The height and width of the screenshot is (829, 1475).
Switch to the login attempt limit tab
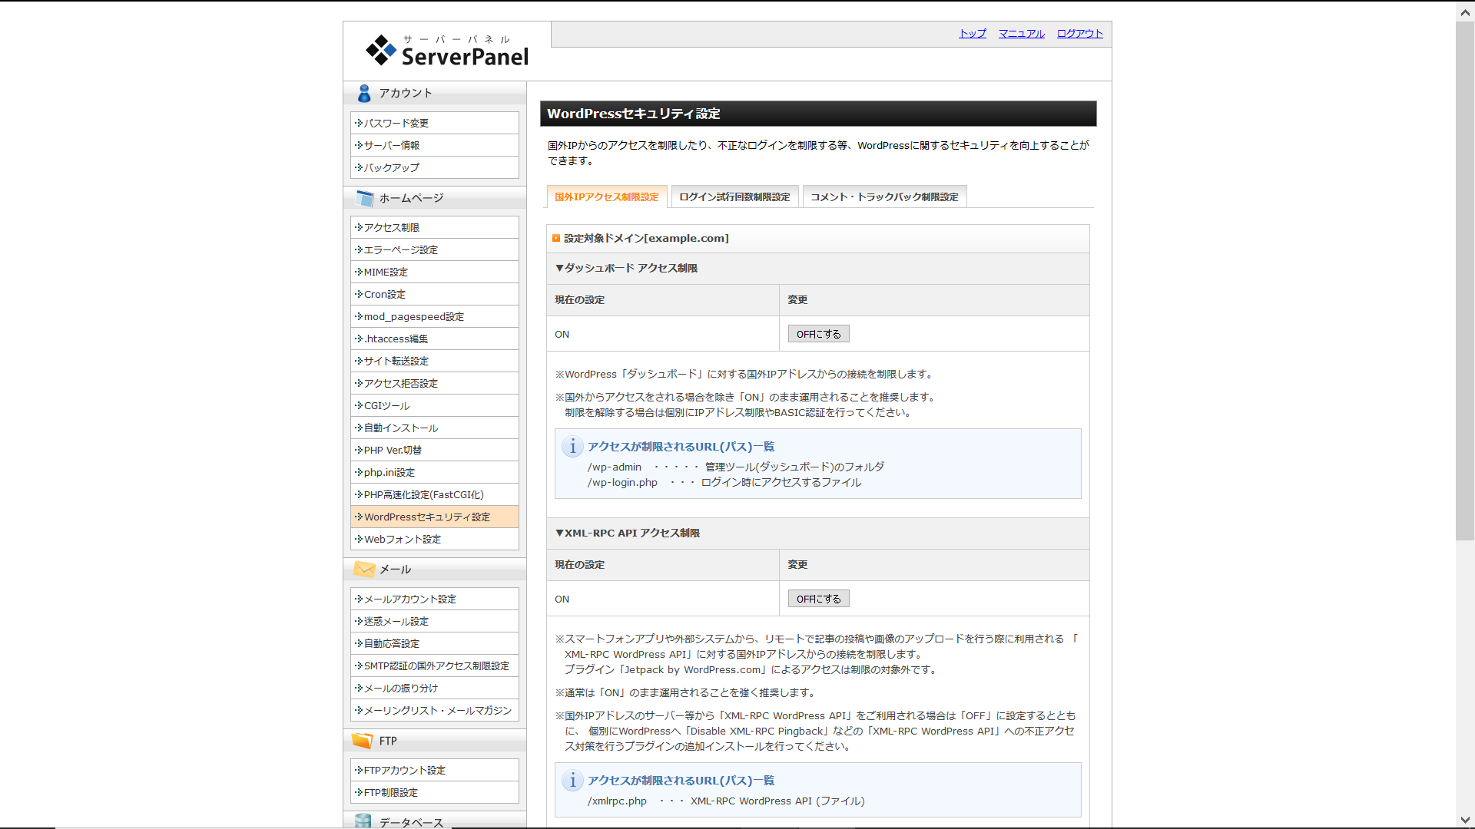(734, 197)
